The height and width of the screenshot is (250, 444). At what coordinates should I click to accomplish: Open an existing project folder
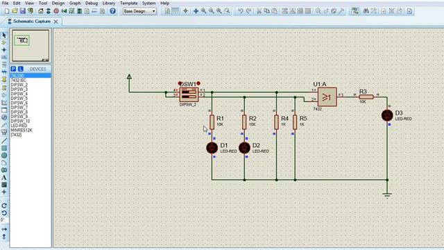click(15, 11)
